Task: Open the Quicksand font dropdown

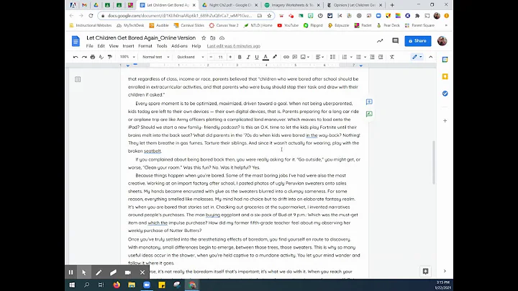Action: tap(190, 57)
